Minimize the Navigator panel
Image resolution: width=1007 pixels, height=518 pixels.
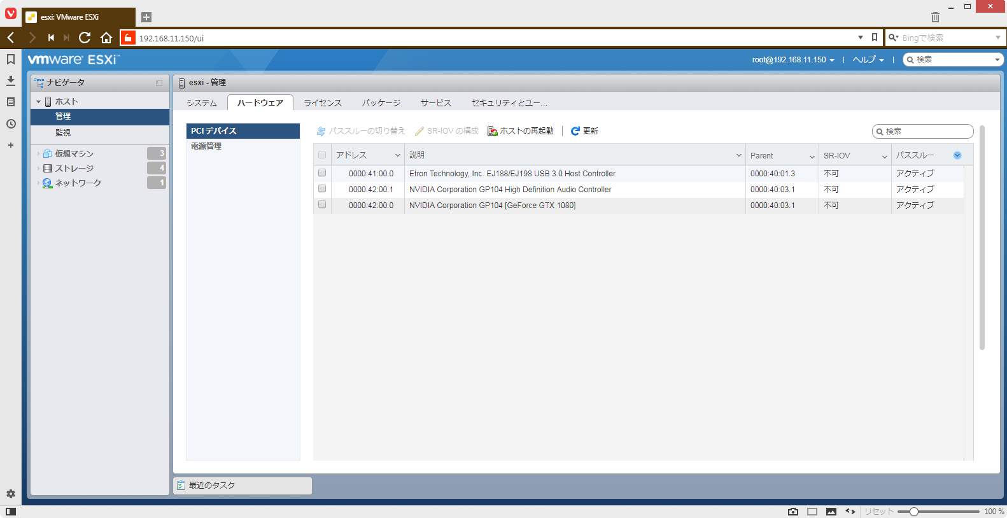pyautogui.click(x=159, y=83)
